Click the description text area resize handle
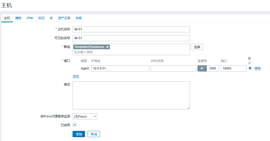Screen dimensions: 270x141 point(188,108)
